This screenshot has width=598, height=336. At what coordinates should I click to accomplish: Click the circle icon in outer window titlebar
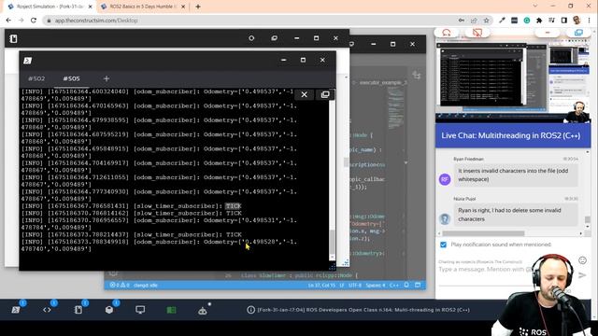251,38
